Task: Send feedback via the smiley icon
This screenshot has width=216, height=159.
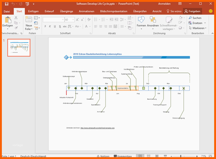Action: coord(210,11)
